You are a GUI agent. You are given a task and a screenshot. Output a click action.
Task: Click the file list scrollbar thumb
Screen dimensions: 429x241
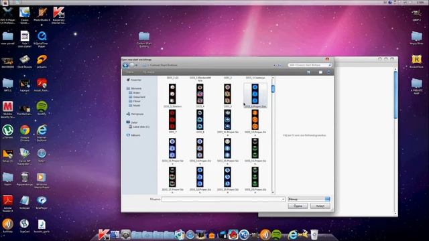pyautogui.click(x=273, y=88)
